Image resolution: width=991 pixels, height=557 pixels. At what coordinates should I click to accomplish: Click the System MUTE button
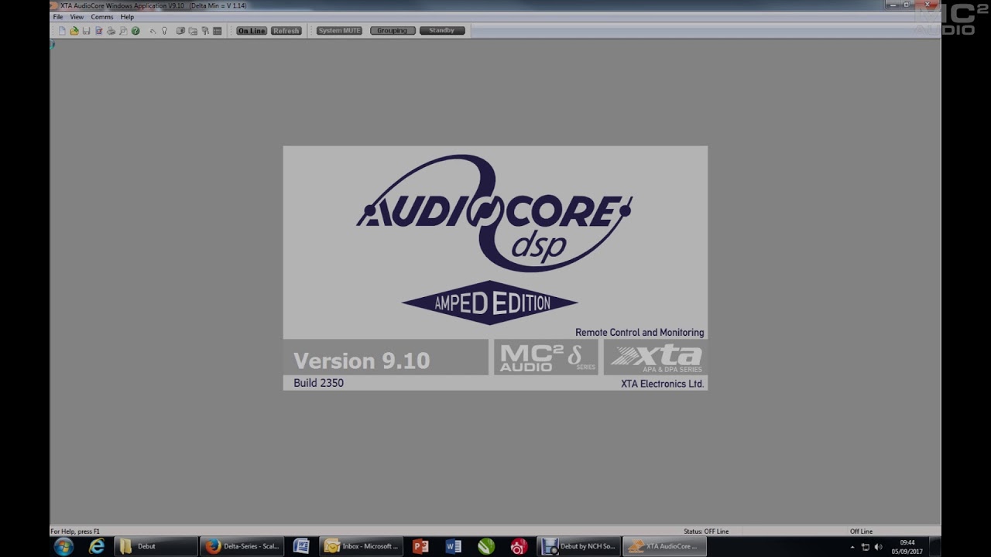(339, 31)
